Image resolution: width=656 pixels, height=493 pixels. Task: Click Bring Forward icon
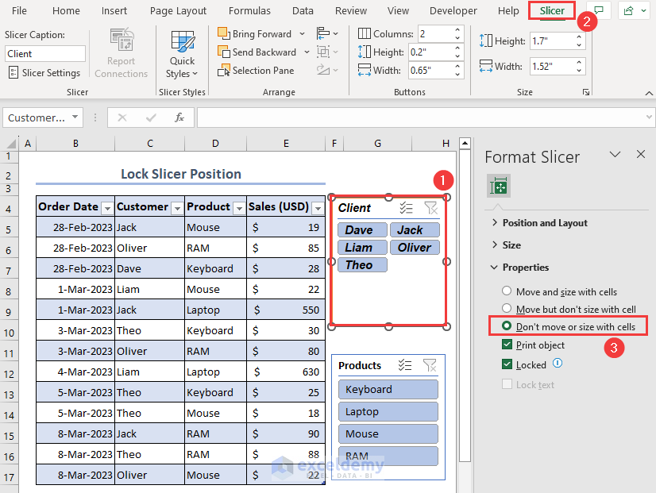coord(224,33)
